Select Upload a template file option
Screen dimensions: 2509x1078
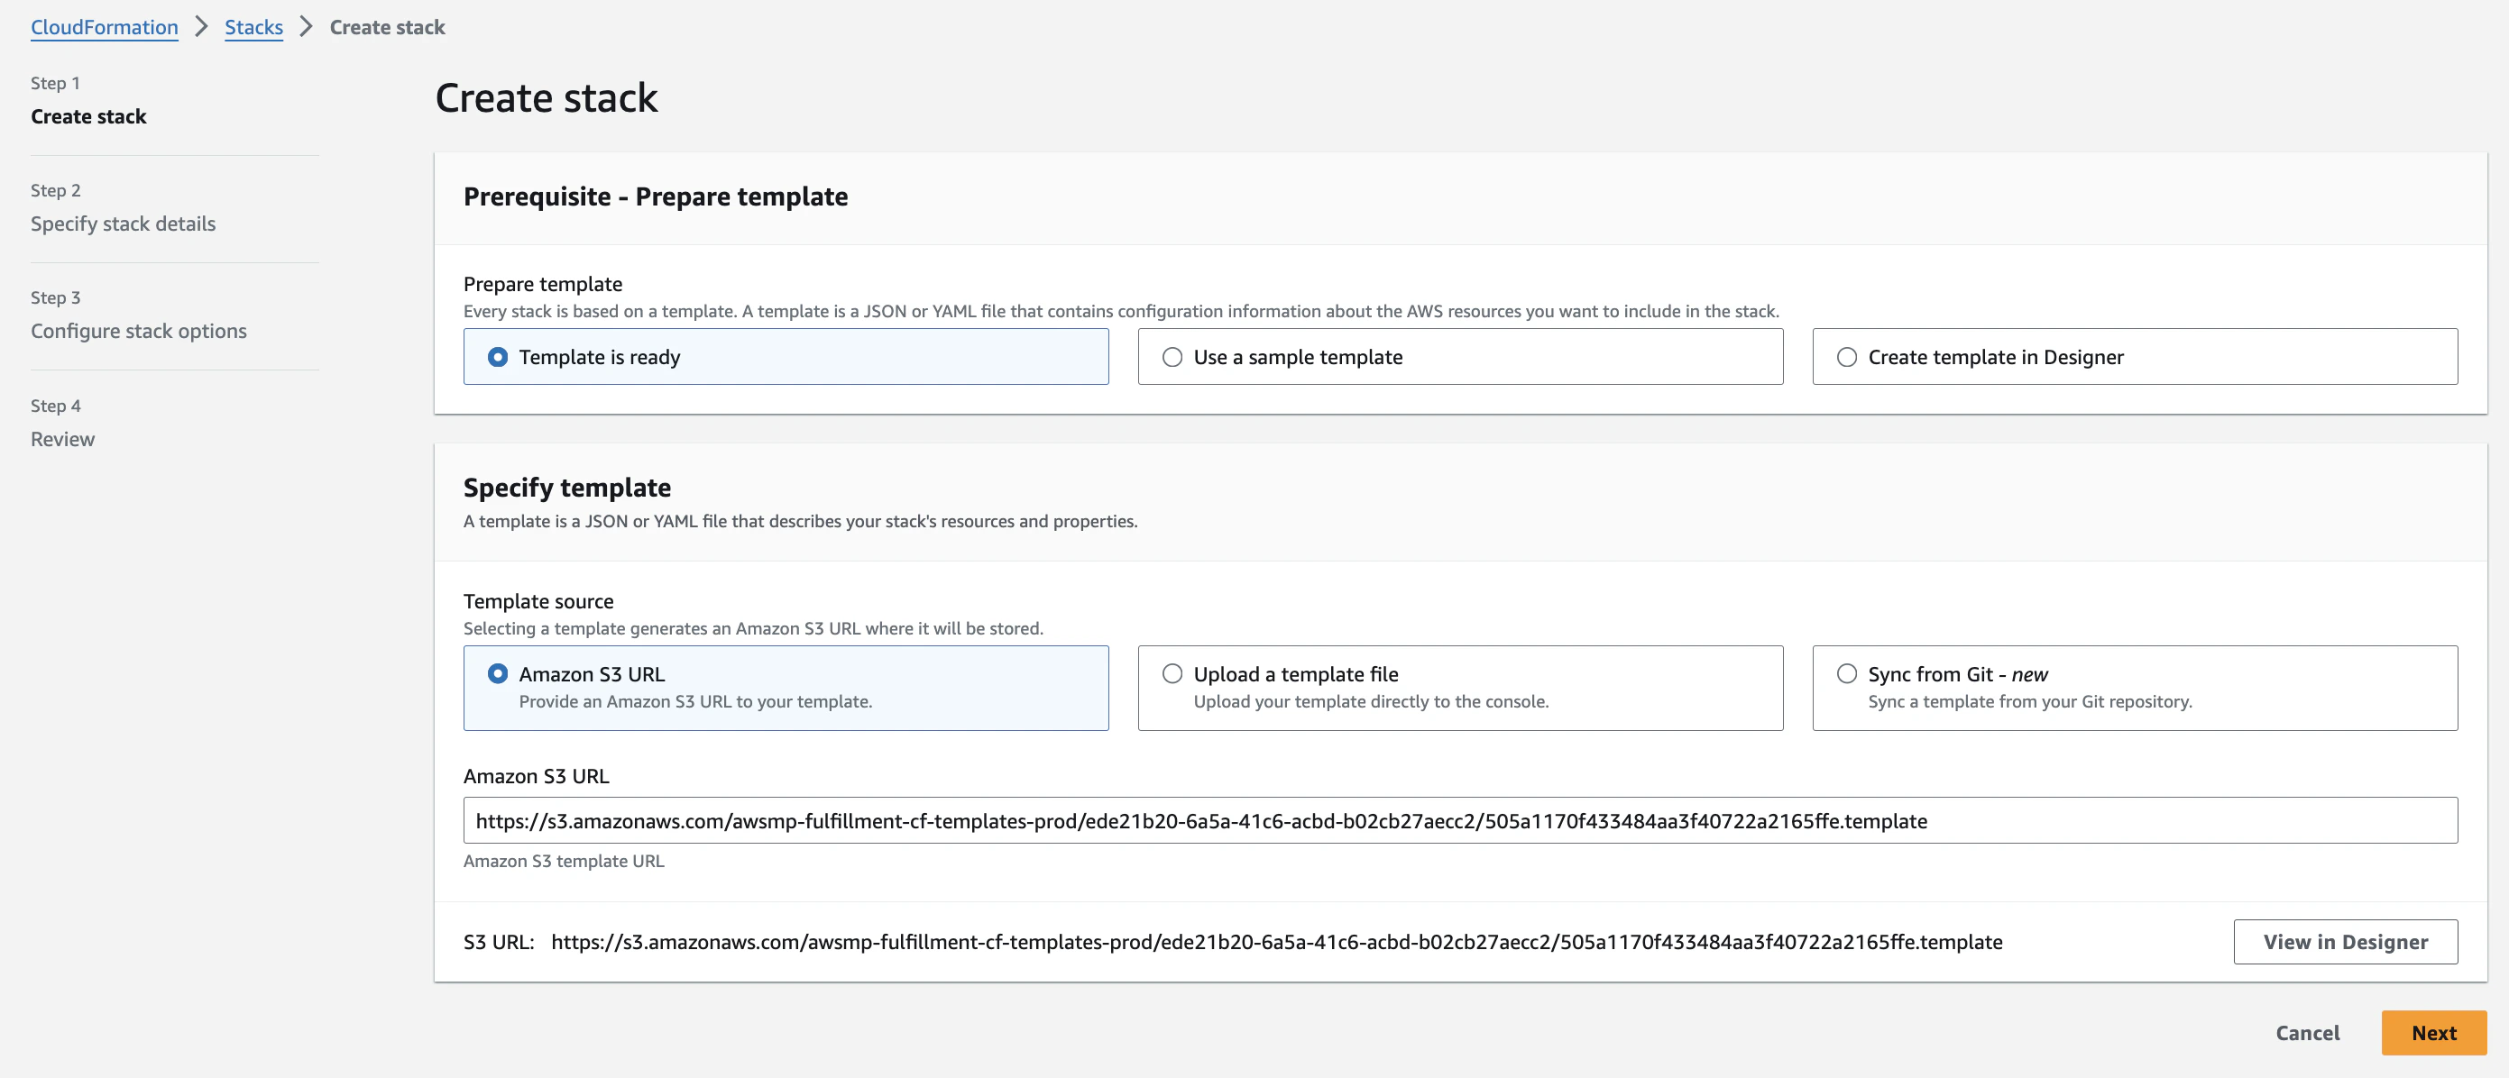click(1172, 674)
